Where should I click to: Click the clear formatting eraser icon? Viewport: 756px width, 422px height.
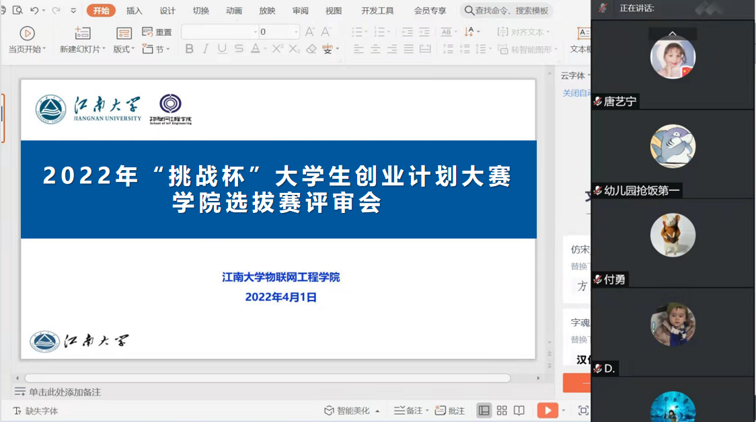click(x=311, y=49)
